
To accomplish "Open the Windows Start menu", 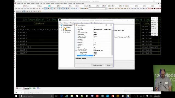I will 16,96.
